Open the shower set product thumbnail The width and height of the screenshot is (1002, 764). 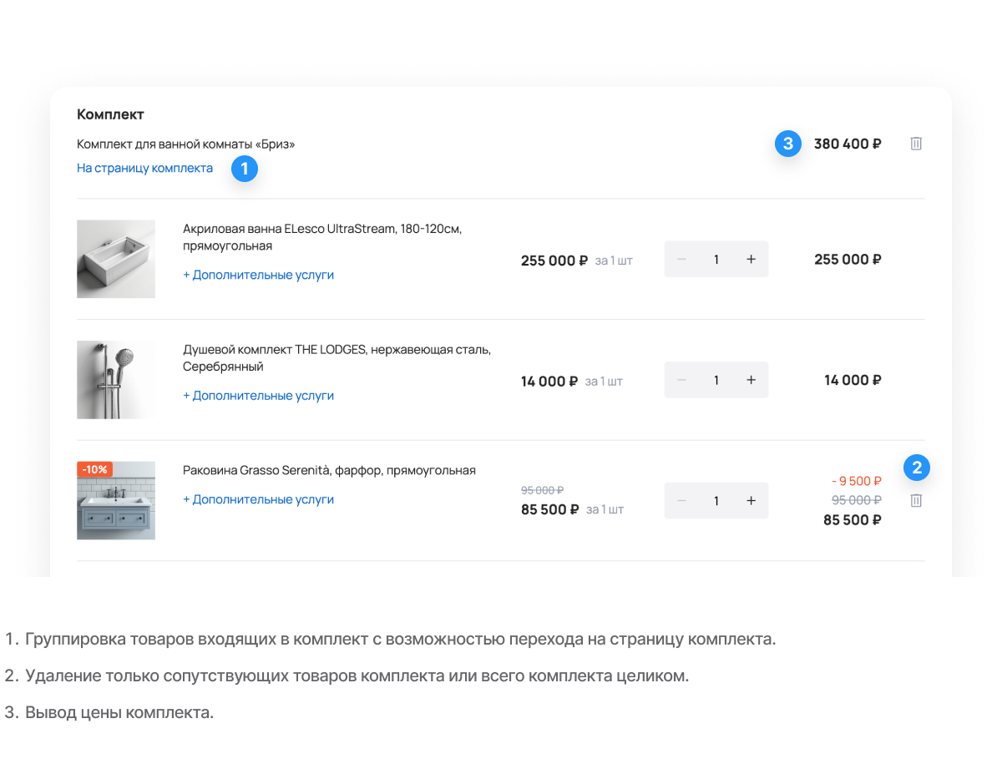(x=116, y=380)
